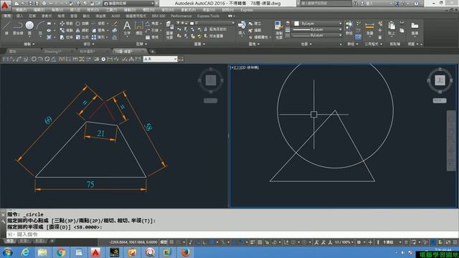This screenshot has width=459, height=258.
Task: Expand the Draw panel (繪製) flyout
Action: coord(29,44)
